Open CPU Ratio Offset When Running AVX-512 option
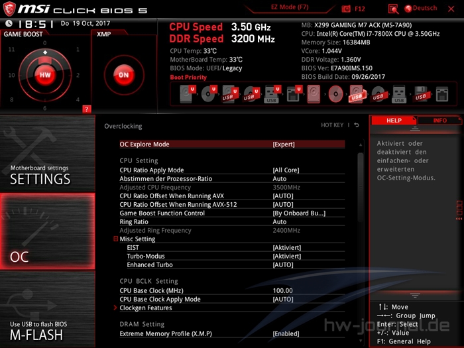 click(232, 204)
